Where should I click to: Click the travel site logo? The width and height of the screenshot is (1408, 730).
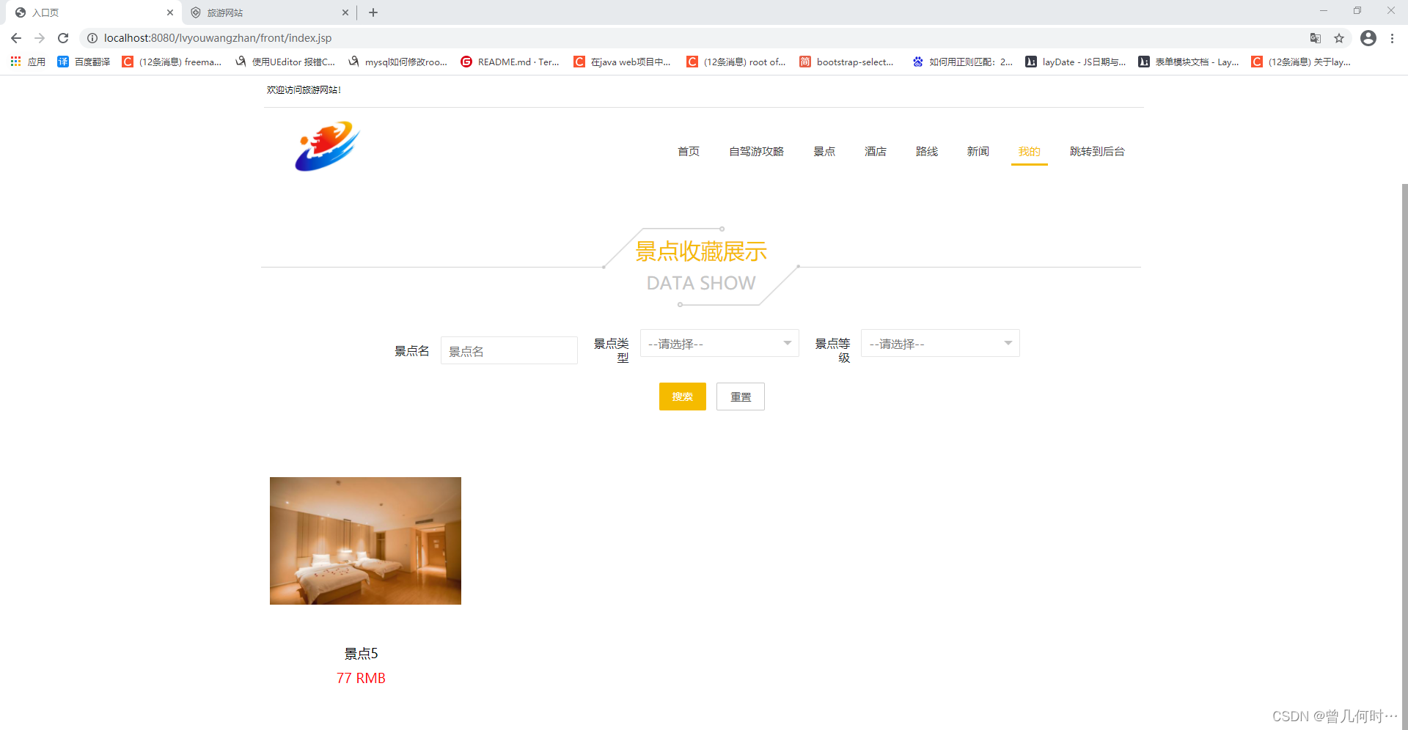pyautogui.click(x=327, y=147)
